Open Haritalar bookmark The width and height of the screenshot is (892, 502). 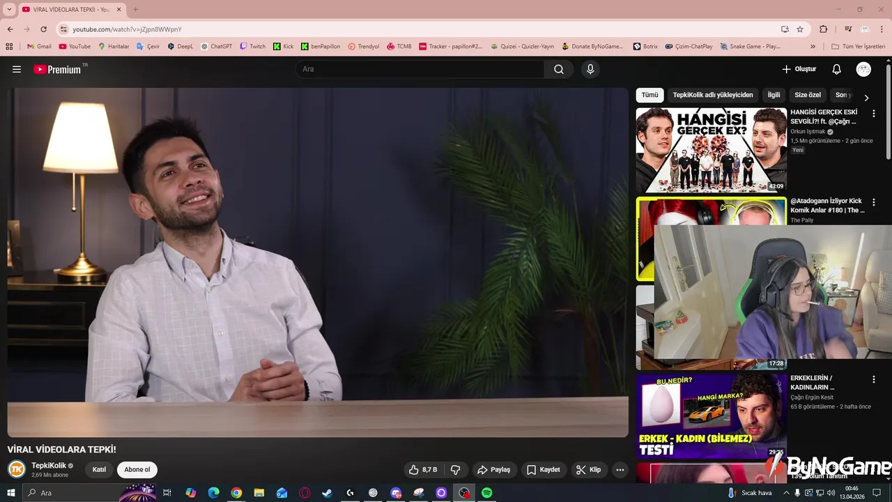(x=114, y=47)
